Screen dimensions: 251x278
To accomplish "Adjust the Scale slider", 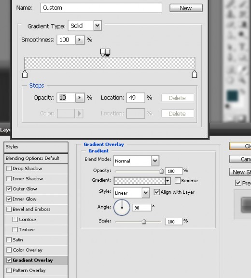I will point(144,222).
